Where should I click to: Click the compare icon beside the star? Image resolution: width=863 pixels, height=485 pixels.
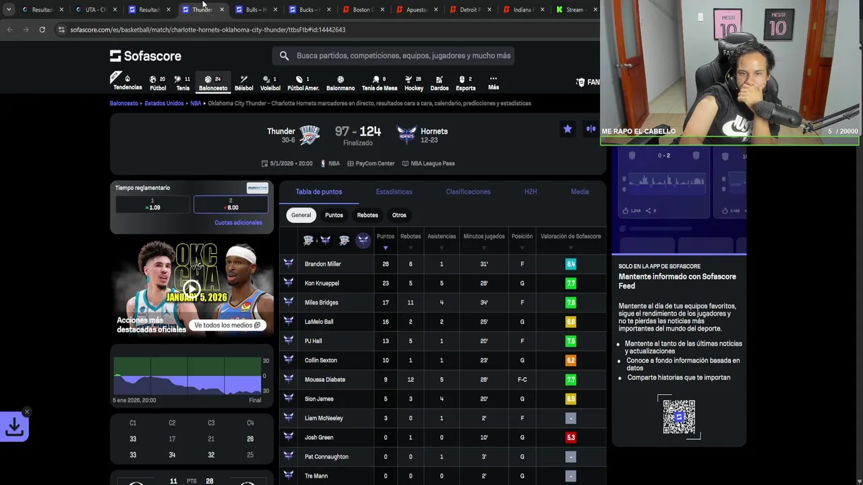point(591,129)
